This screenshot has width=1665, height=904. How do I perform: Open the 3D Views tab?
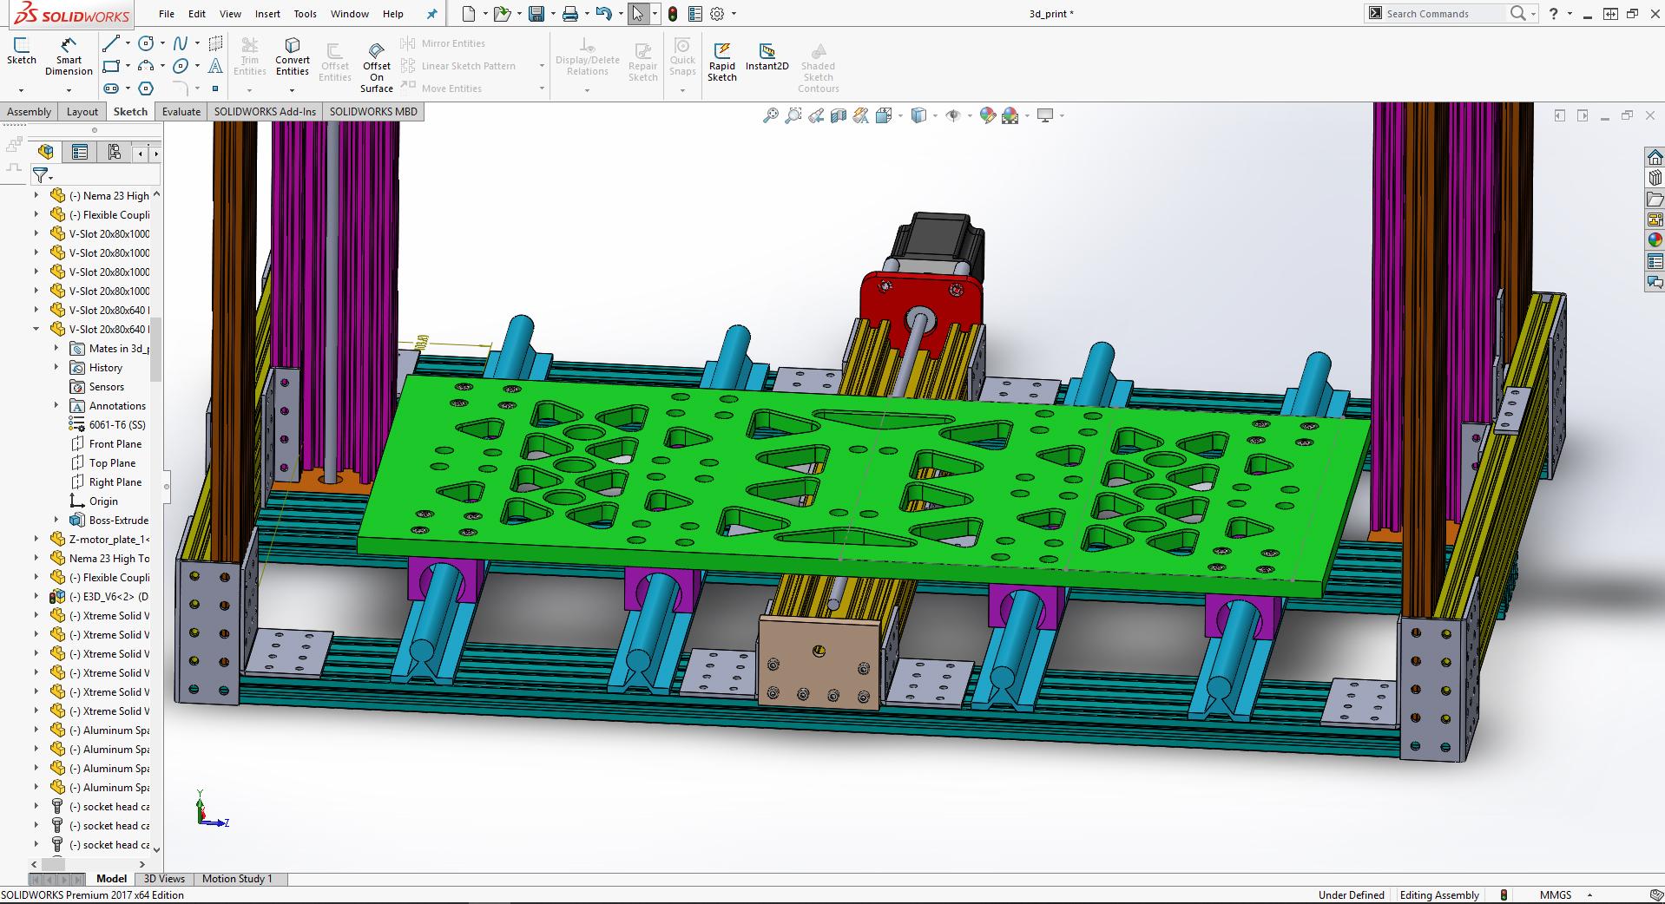pos(164,879)
